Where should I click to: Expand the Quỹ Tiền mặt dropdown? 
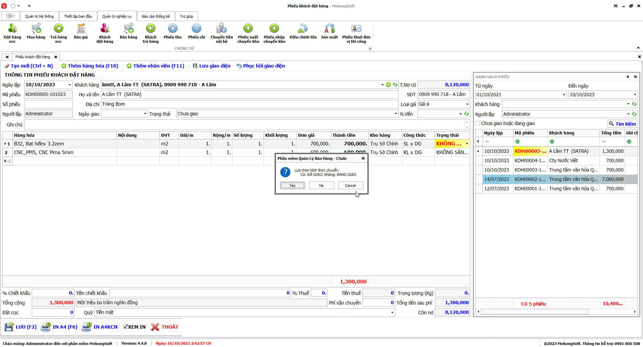pyautogui.click(x=392, y=313)
